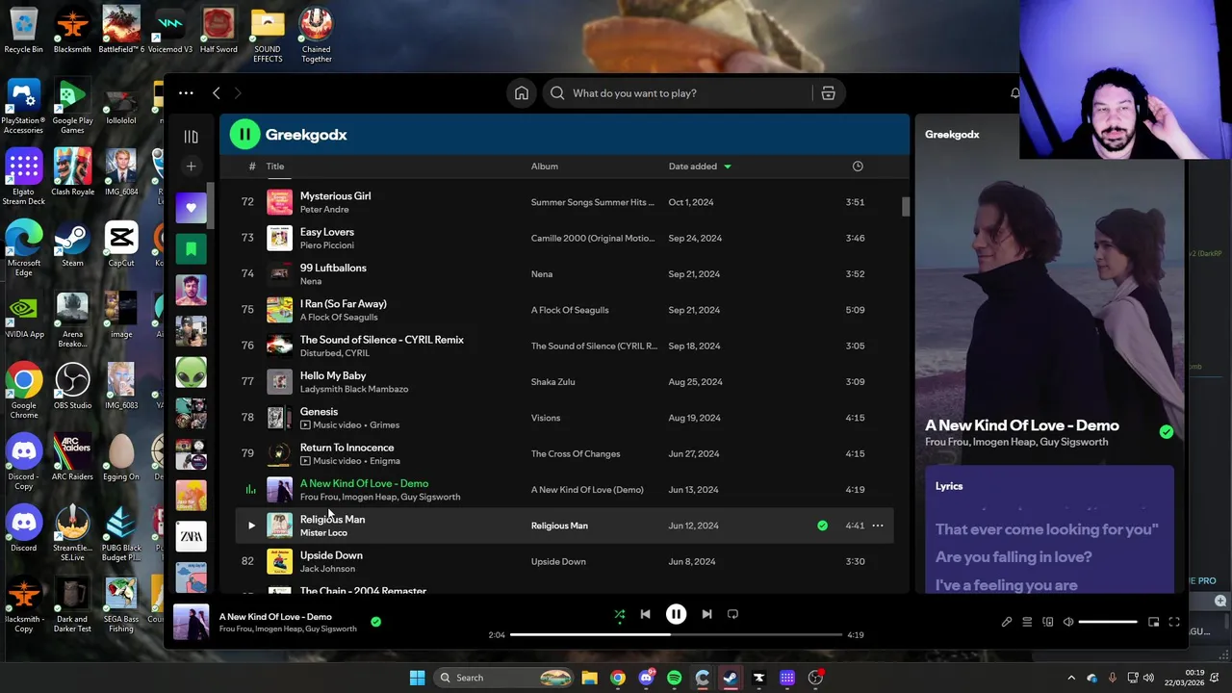The height and width of the screenshot is (693, 1232).
Task: Open the Connect to a device icon
Action: [x=1048, y=623]
